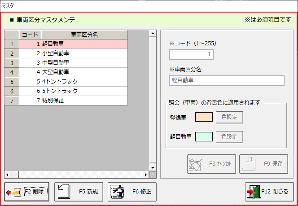
Task: Click the 軽自動車 mint color swatch
Action: (x=204, y=137)
